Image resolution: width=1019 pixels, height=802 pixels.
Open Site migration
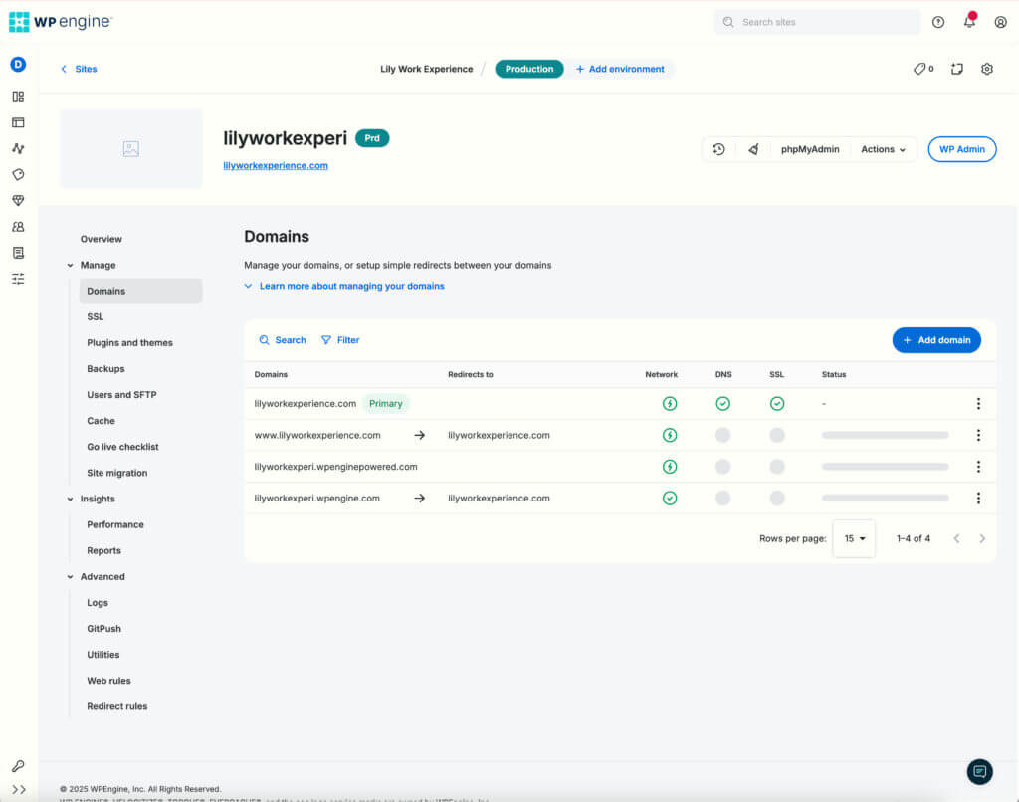coord(117,474)
